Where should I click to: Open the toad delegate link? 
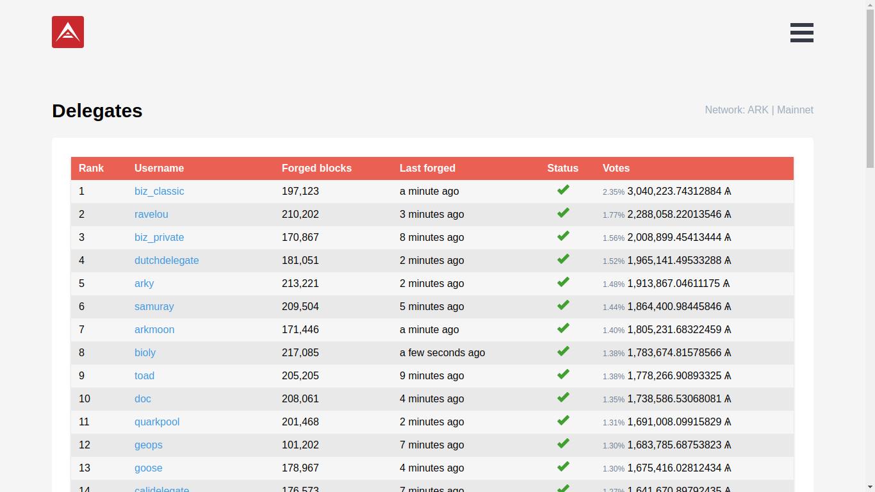click(144, 376)
